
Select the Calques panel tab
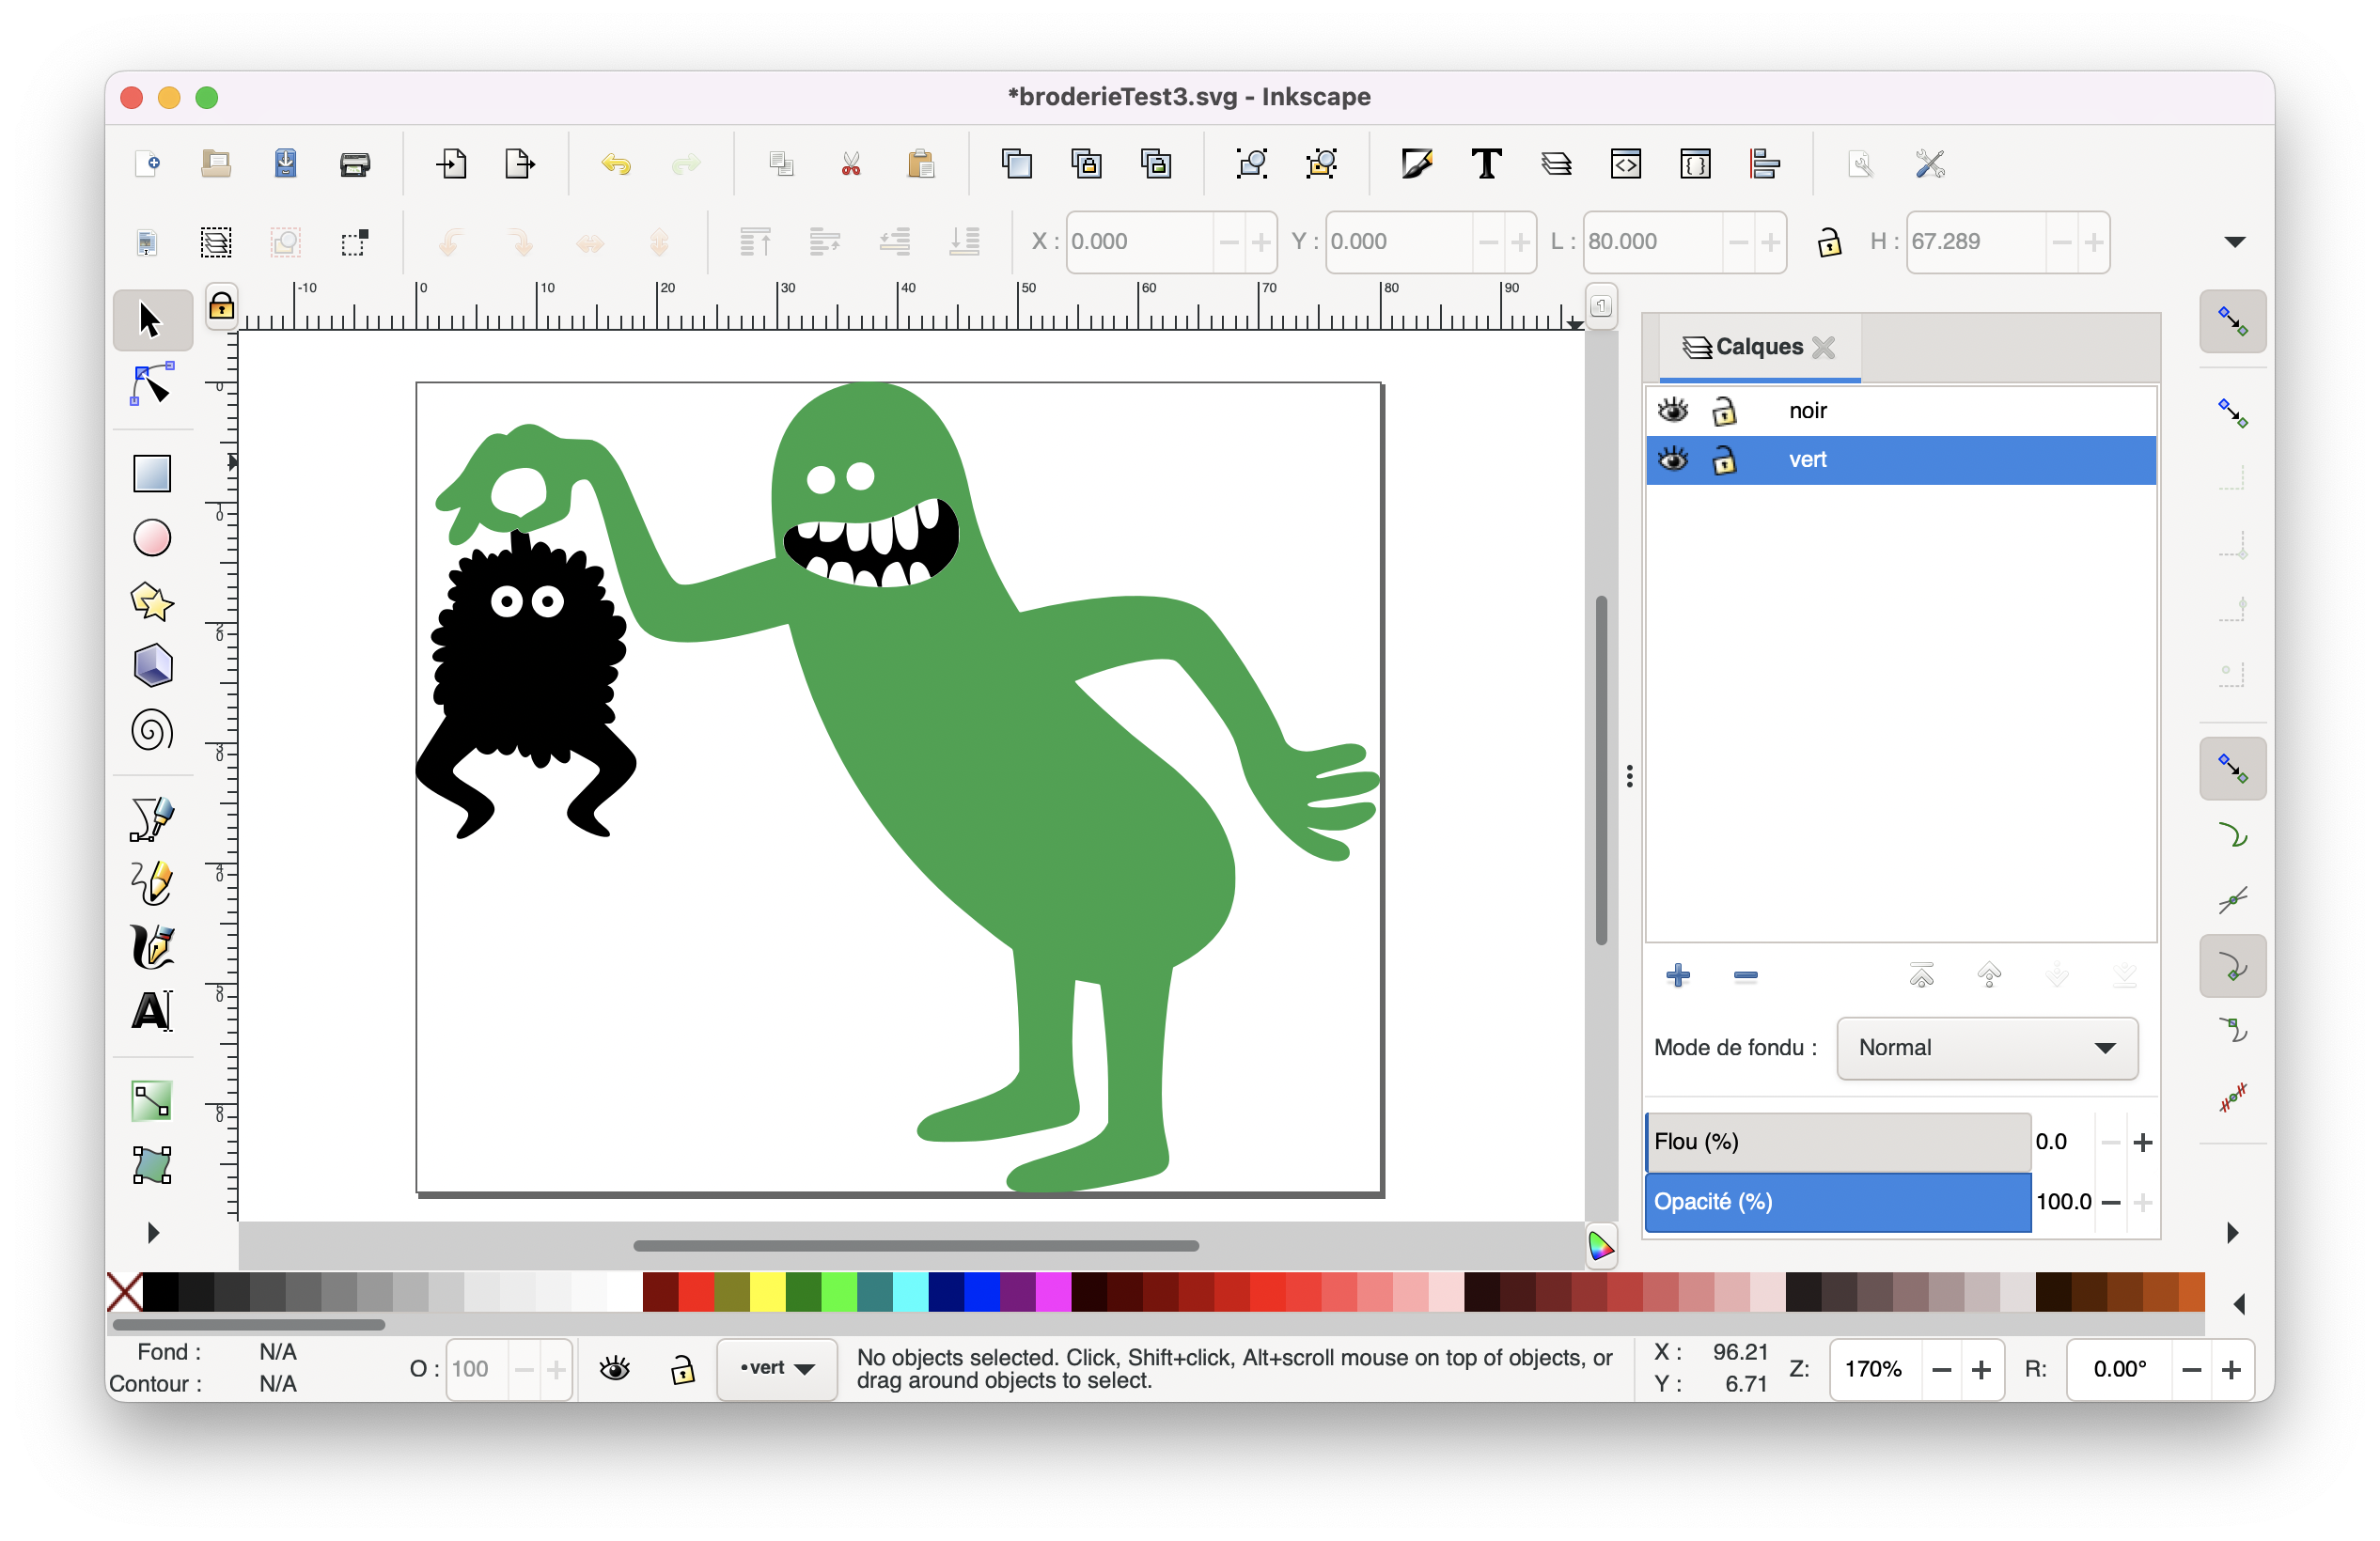pos(1758,347)
